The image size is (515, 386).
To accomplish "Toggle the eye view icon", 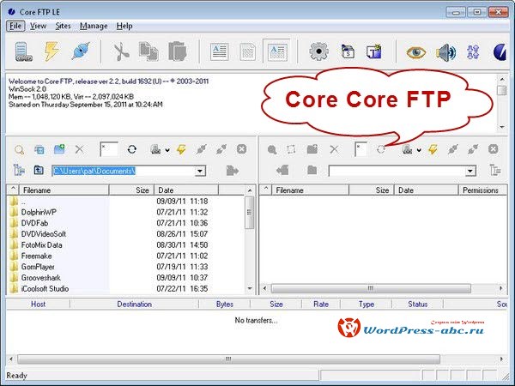I will click(x=415, y=52).
